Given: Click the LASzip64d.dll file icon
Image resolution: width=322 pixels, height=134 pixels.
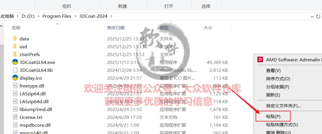Looking at the screenshot, I should [15, 101].
